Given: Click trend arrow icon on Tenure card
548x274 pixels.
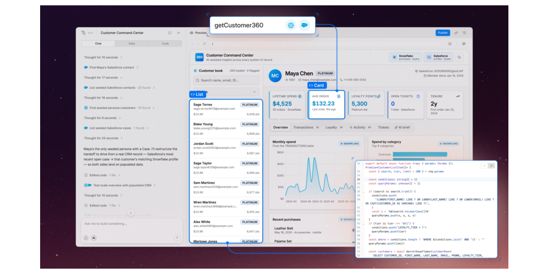Looking at the screenshot, I should 458,96.
